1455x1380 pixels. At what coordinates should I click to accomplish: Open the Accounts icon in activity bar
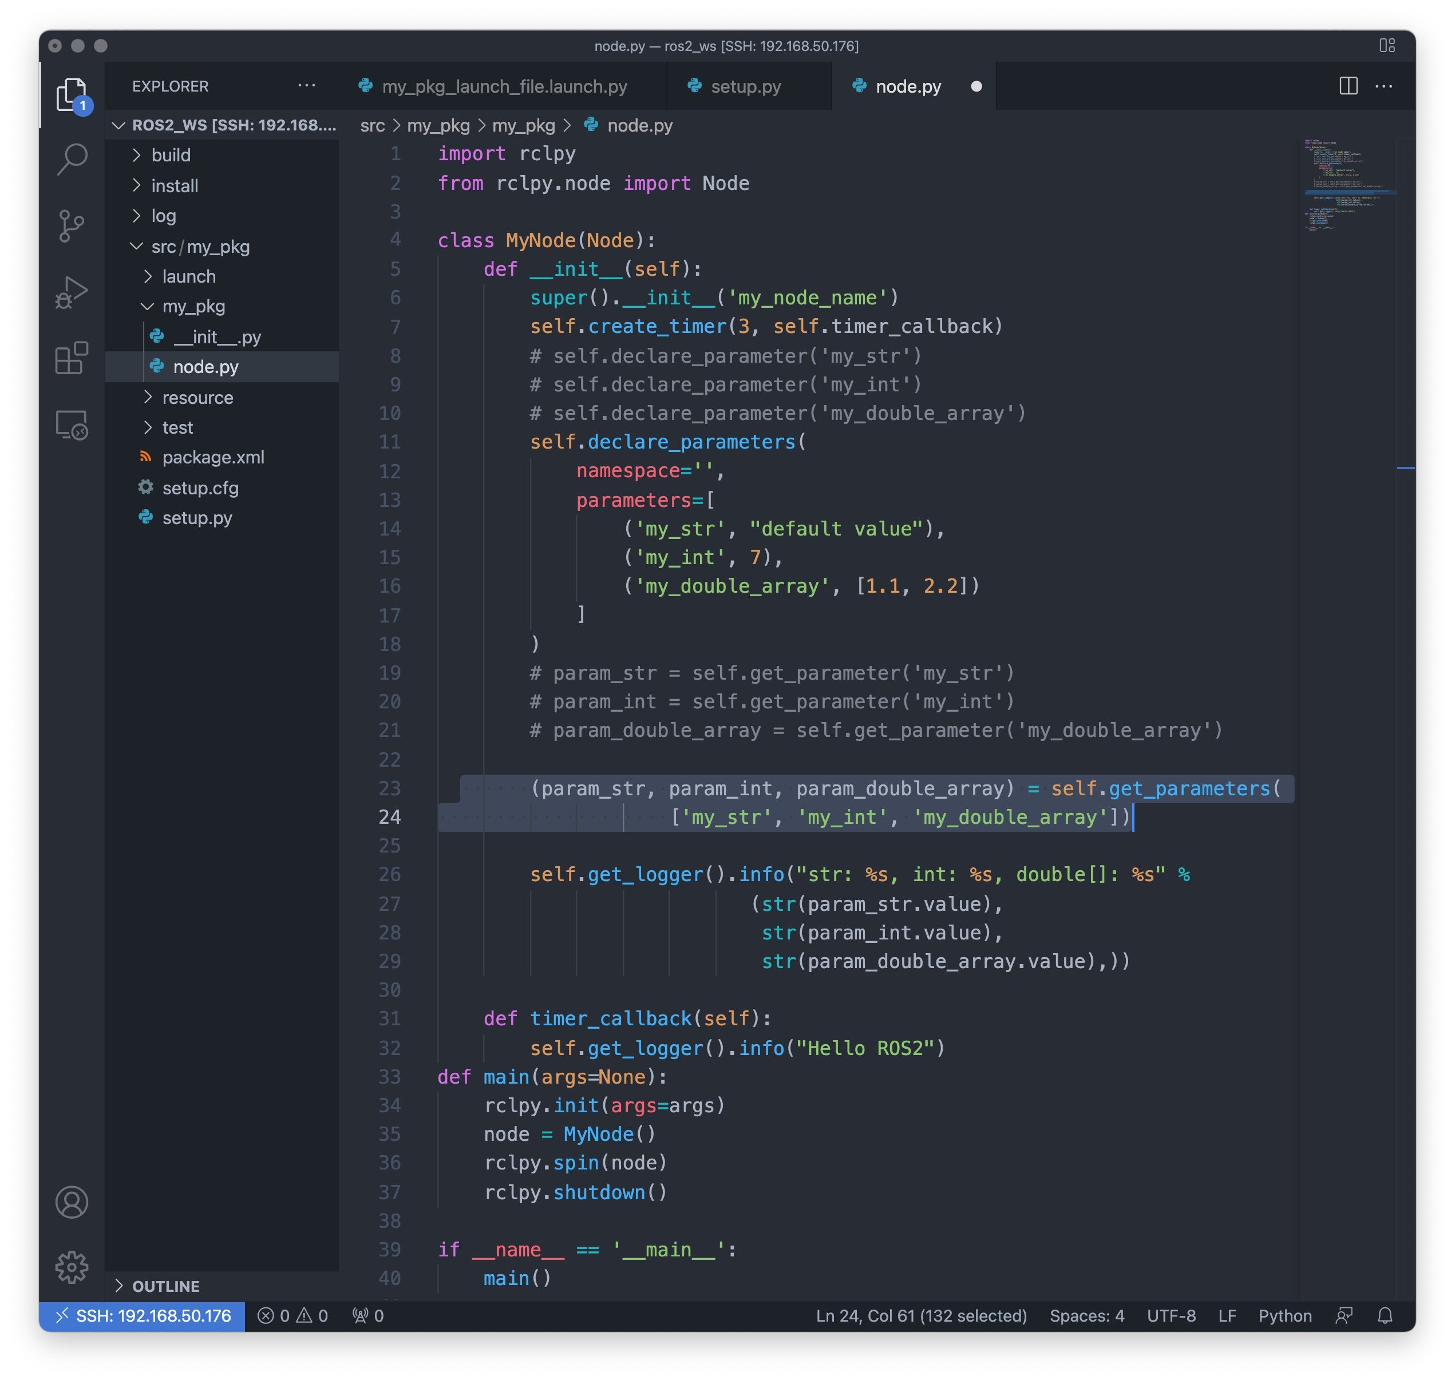(72, 1202)
